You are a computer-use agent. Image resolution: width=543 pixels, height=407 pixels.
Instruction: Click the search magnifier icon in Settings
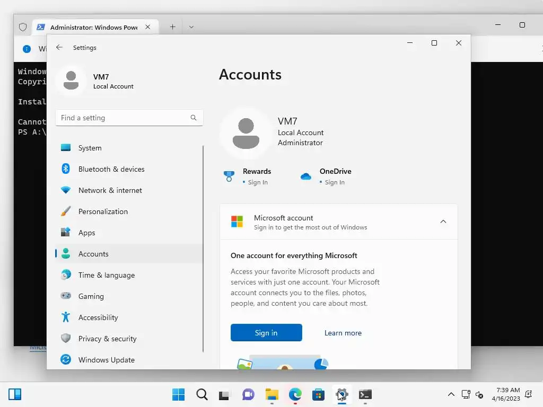click(194, 118)
